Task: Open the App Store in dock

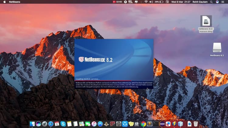Action: (100, 124)
